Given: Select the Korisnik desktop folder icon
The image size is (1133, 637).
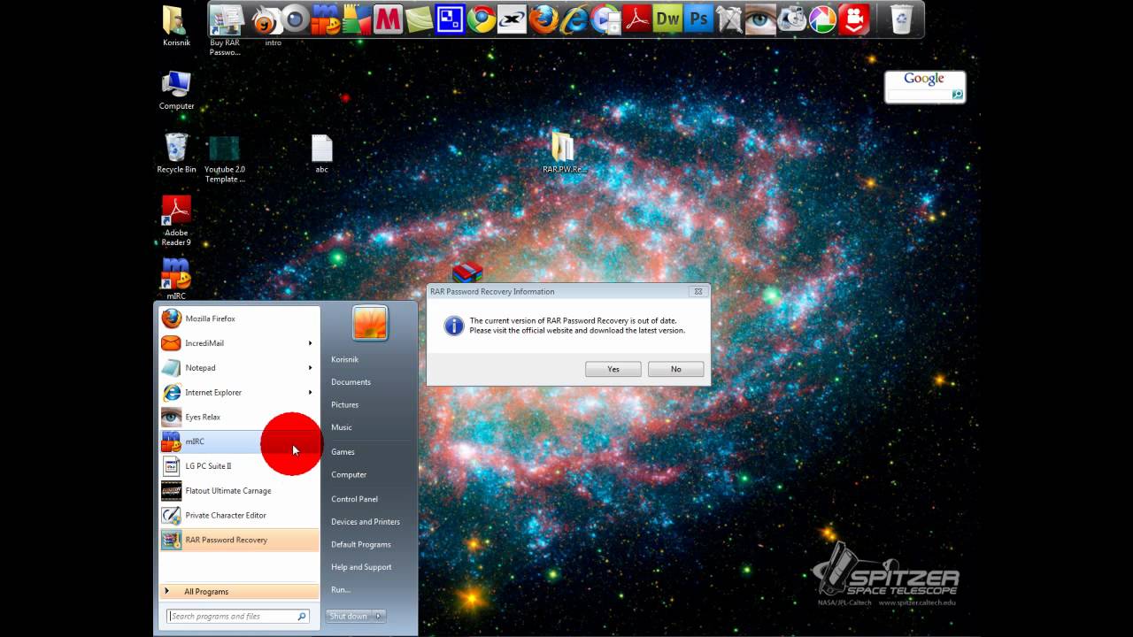Looking at the screenshot, I should [176, 27].
